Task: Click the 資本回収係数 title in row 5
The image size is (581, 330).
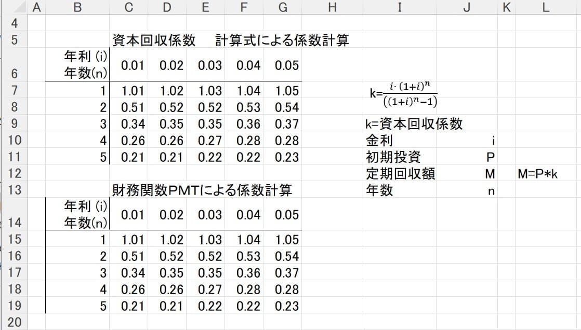Action: (154, 40)
